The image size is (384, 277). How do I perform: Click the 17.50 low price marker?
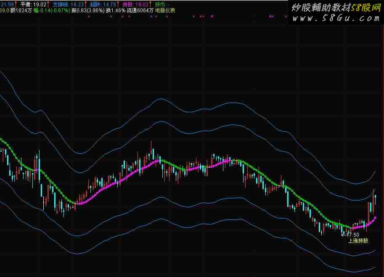352,235
